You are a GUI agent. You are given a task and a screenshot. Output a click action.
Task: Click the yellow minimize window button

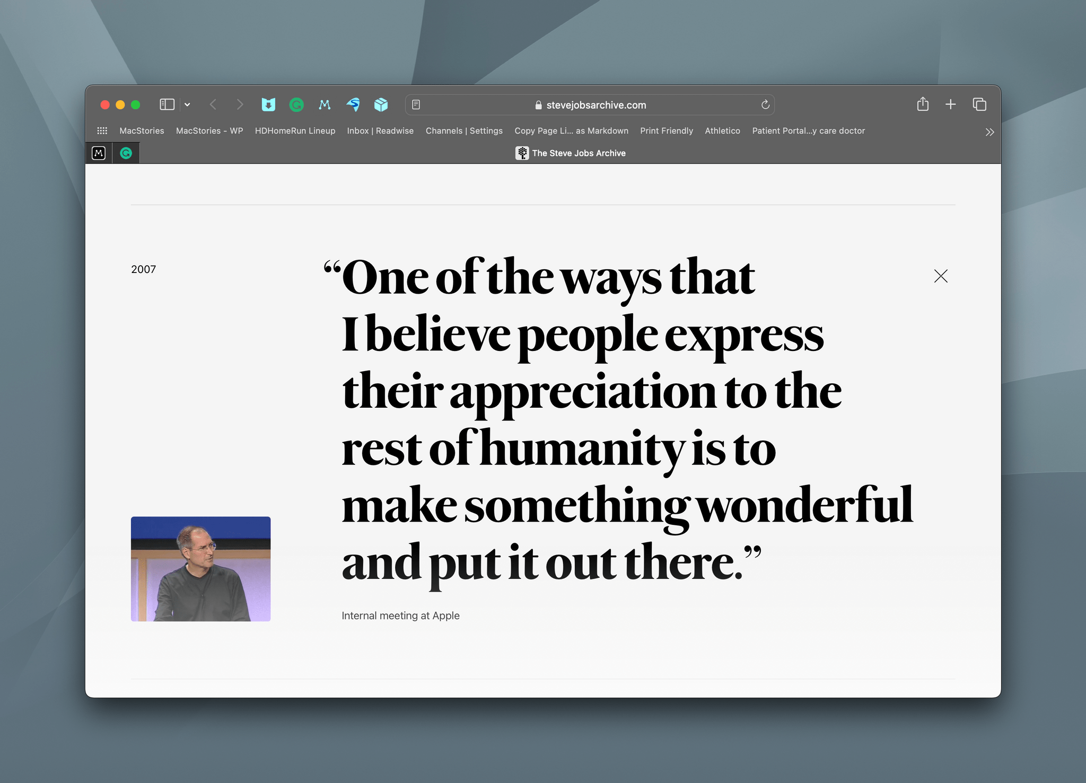tap(120, 104)
